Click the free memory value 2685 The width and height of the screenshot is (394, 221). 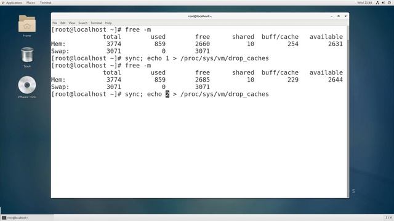203,80
